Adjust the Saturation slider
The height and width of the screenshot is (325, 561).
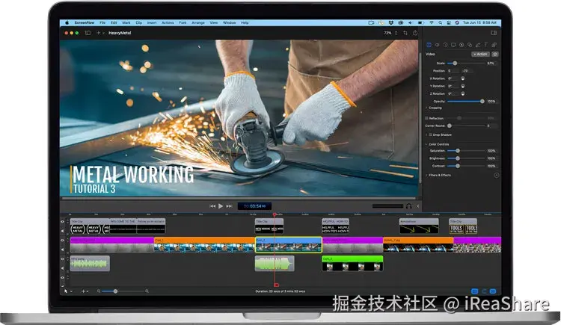465,151
